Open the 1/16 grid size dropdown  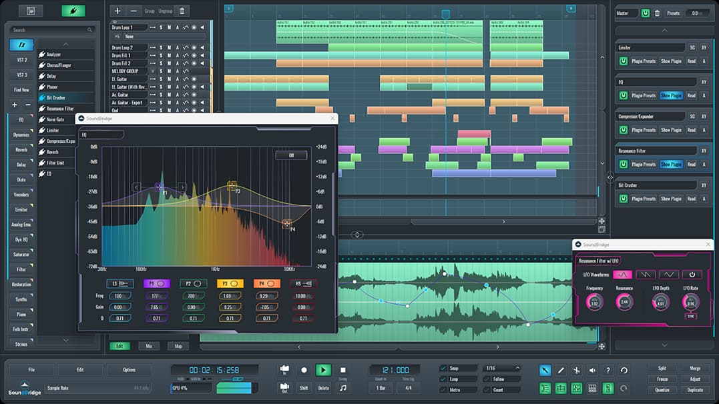click(502, 369)
